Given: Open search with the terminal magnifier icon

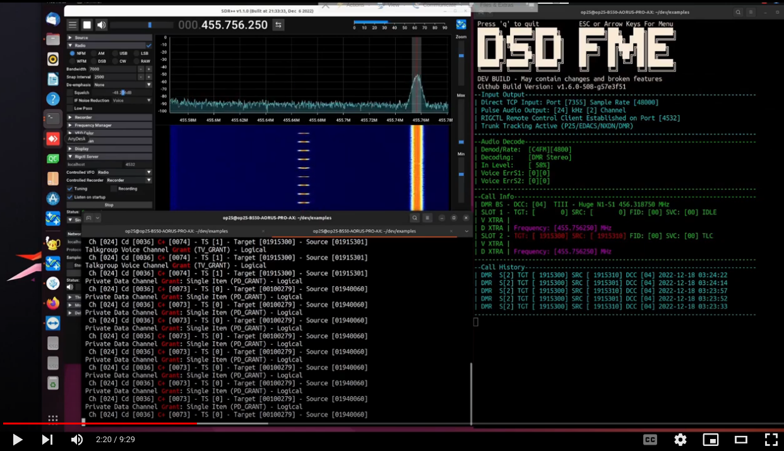Looking at the screenshot, I should pos(413,217).
